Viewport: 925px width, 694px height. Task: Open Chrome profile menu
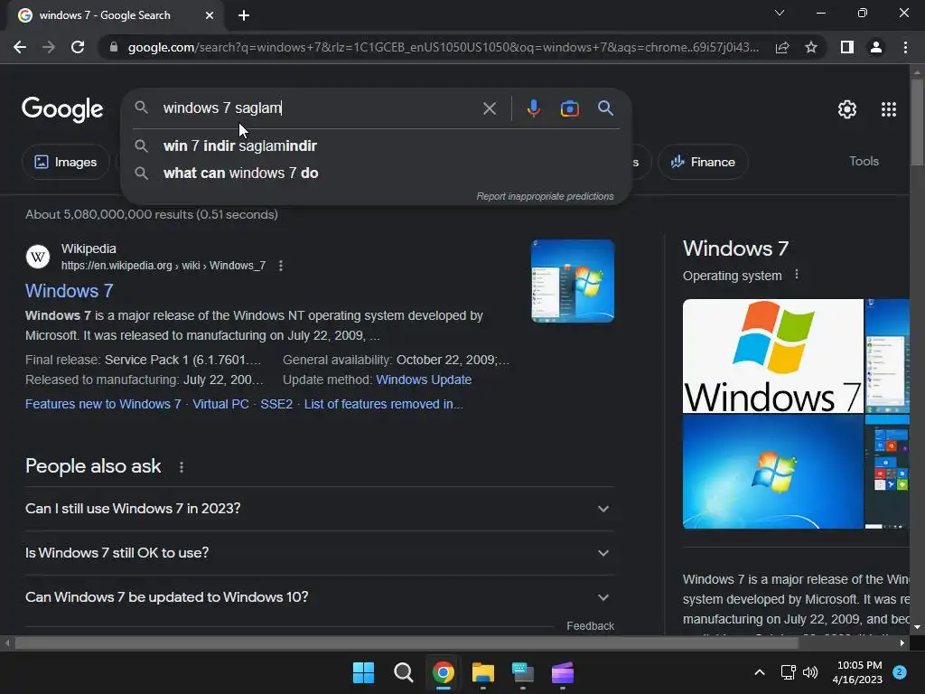pyautogui.click(x=876, y=47)
